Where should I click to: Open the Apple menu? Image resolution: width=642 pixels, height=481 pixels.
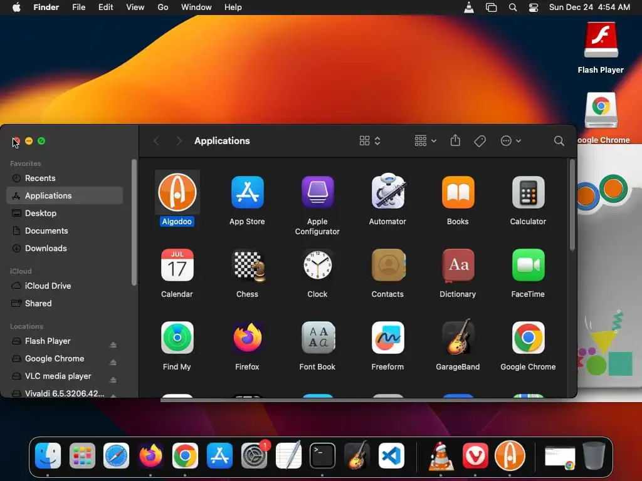point(16,8)
